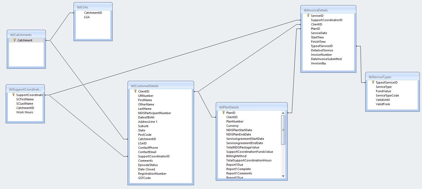Select the ServiceDate field

click(319, 33)
